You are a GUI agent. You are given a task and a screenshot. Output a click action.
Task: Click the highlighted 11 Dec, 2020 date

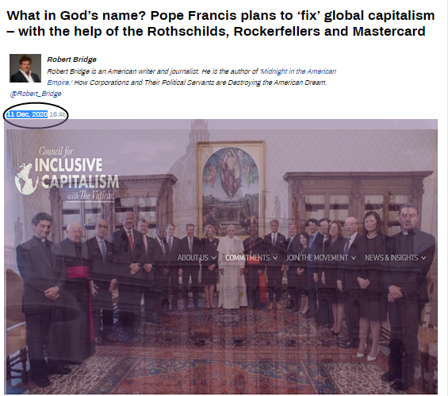27,114
